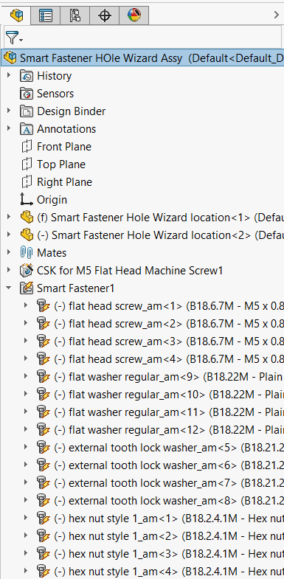Click the CSK hole feature icon
Screen dimensions: 284x579
(x=27, y=271)
